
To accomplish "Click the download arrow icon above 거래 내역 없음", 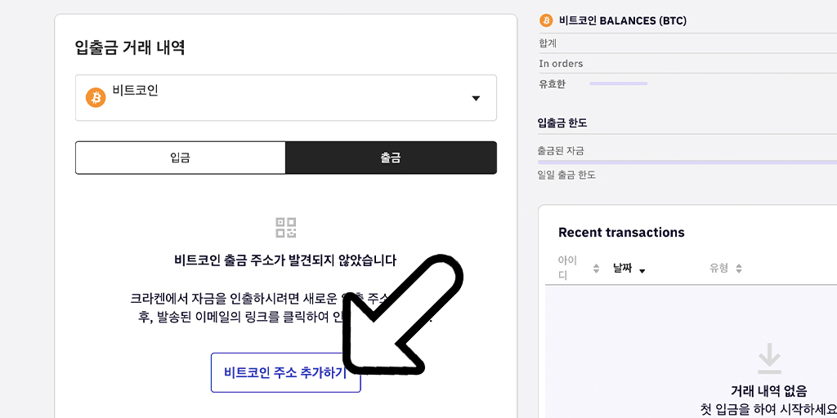I will point(769,359).
